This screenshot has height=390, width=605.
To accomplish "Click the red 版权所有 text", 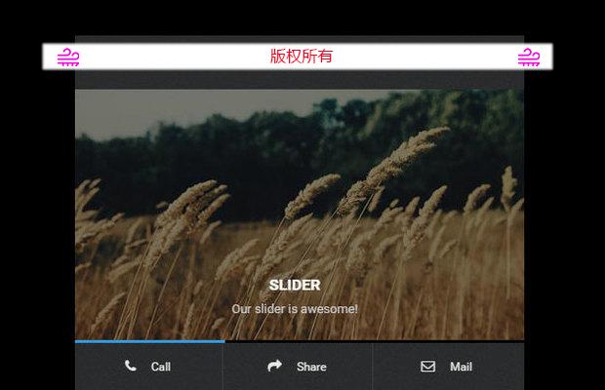I will 302,57.
